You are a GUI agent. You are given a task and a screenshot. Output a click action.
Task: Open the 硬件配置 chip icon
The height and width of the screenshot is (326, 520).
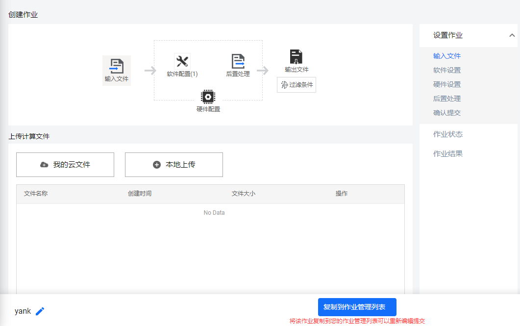pos(208,97)
